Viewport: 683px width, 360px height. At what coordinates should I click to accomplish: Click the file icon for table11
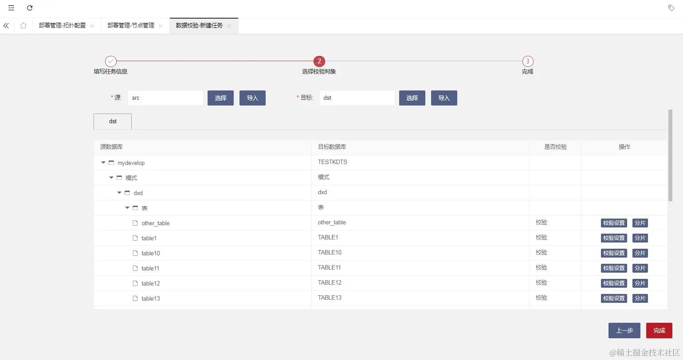click(136, 268)
